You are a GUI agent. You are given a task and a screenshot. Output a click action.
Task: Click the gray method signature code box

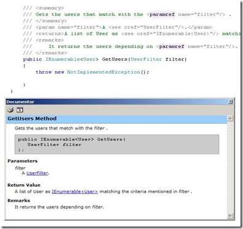click(x=117, y=144)
